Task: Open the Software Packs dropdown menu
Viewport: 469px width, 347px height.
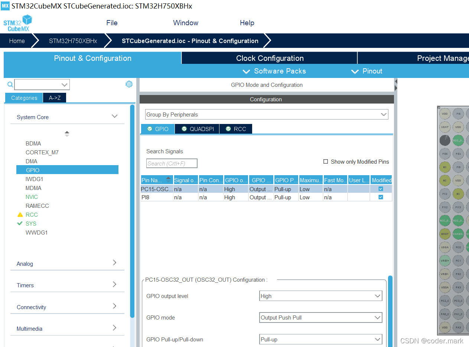Action: (x=274, y=71)
